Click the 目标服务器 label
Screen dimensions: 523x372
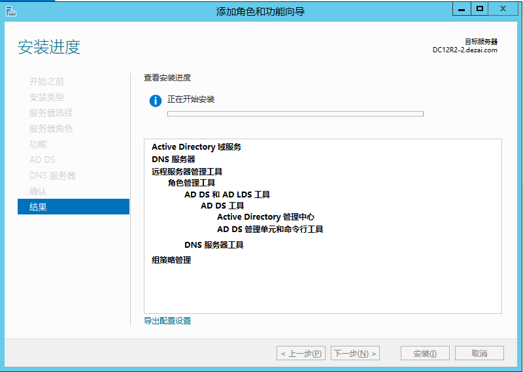(x=481, y=42)
